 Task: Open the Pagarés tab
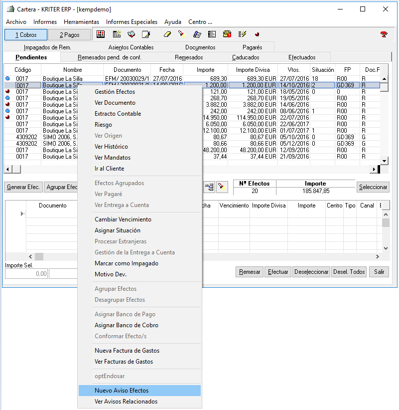tap(252, 47)
